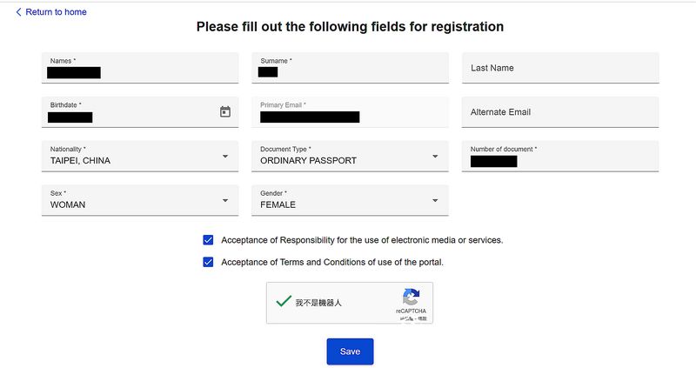Click the reCAPTCHA privacy terms text
The width and height of the screenshot is (696, 368).
pos(413,318)
